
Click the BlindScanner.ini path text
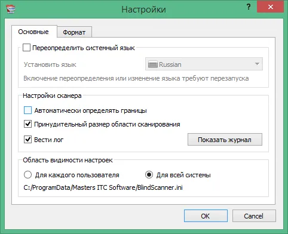103,187
